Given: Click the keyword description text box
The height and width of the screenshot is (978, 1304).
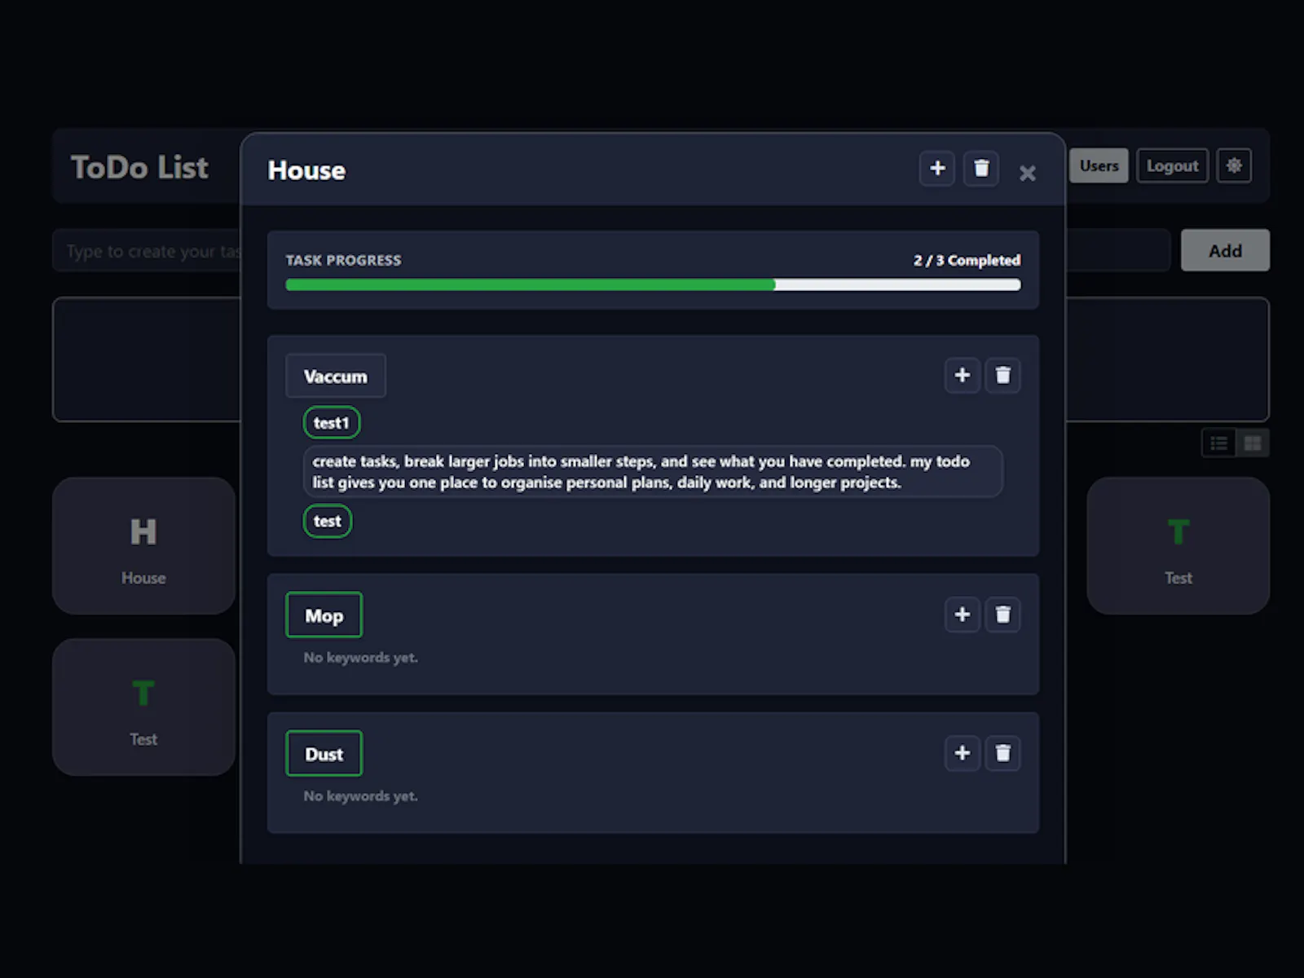Looking at the screenshot, I should 653,472.
